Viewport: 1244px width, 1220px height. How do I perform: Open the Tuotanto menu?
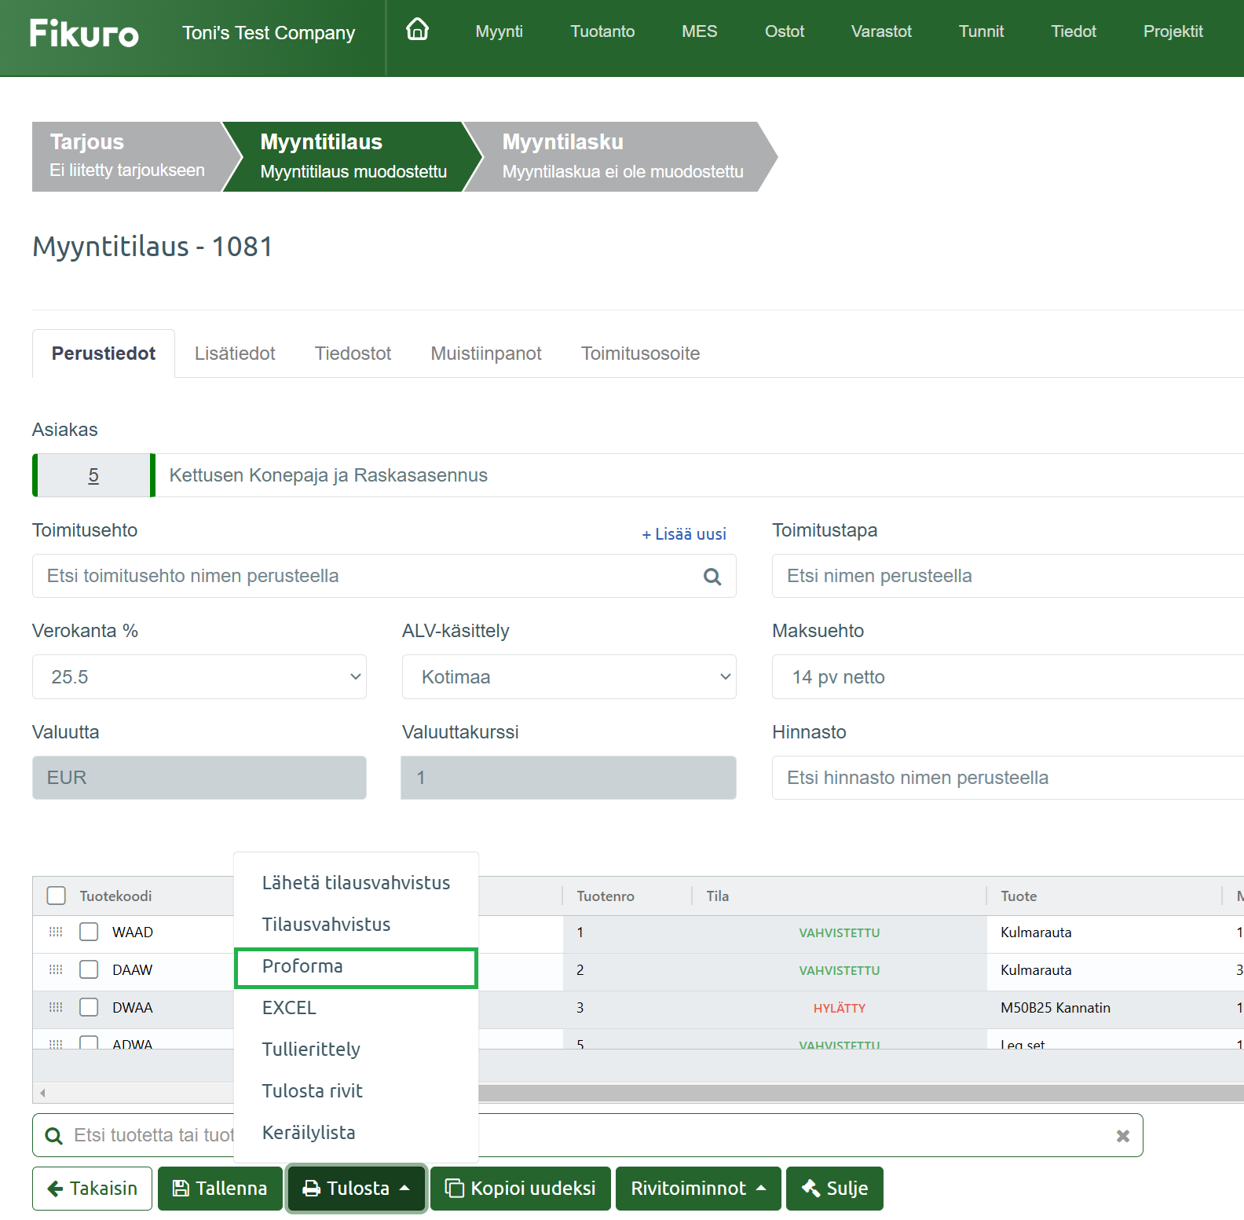(x=602, y=31)
